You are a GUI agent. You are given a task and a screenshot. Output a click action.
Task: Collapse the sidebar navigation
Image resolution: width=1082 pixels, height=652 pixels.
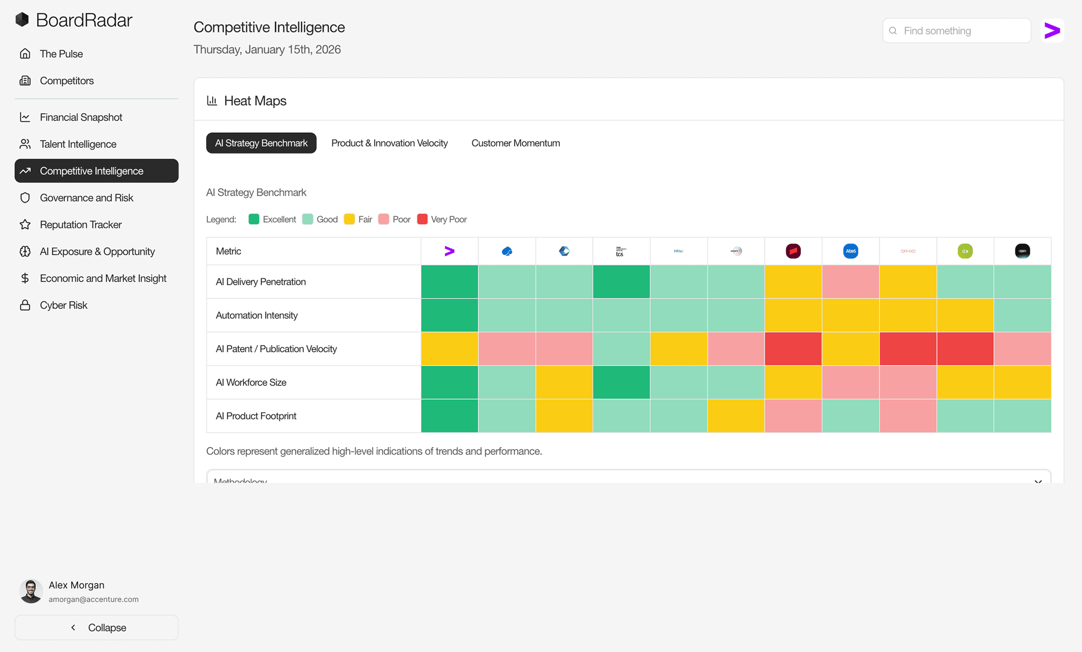(x=97, y=627)
